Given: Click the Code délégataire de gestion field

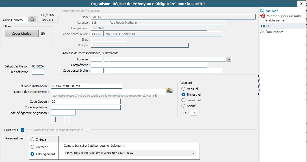Looking at the screenshot, I should tap(63, 113).
